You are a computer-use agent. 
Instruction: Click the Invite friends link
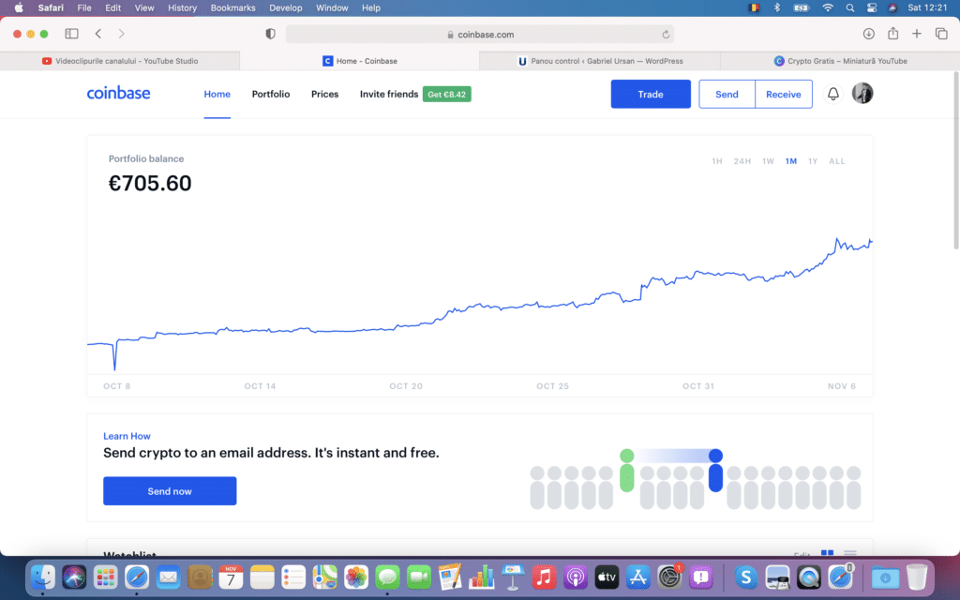pyautogui.click(x=389, y=94)
